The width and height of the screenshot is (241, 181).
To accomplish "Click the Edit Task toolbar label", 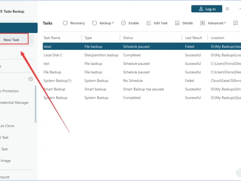I will coord(161,23).
